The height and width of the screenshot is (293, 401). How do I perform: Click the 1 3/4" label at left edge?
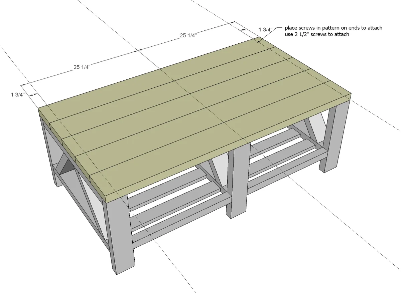pos(18,94)
